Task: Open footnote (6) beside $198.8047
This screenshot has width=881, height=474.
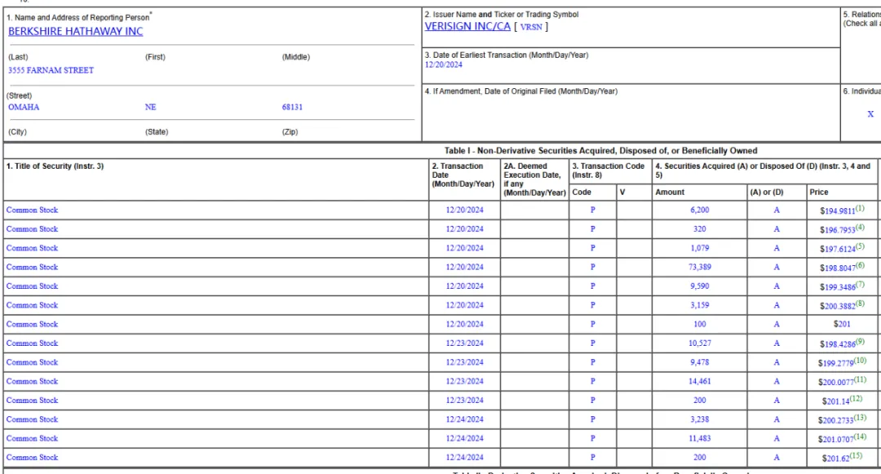Action: [x=860, y=266]
